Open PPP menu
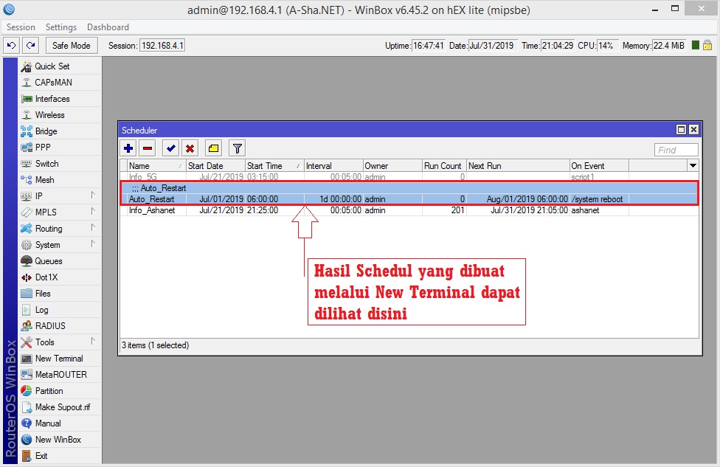720x467 pixels. (x=43, y=148)
